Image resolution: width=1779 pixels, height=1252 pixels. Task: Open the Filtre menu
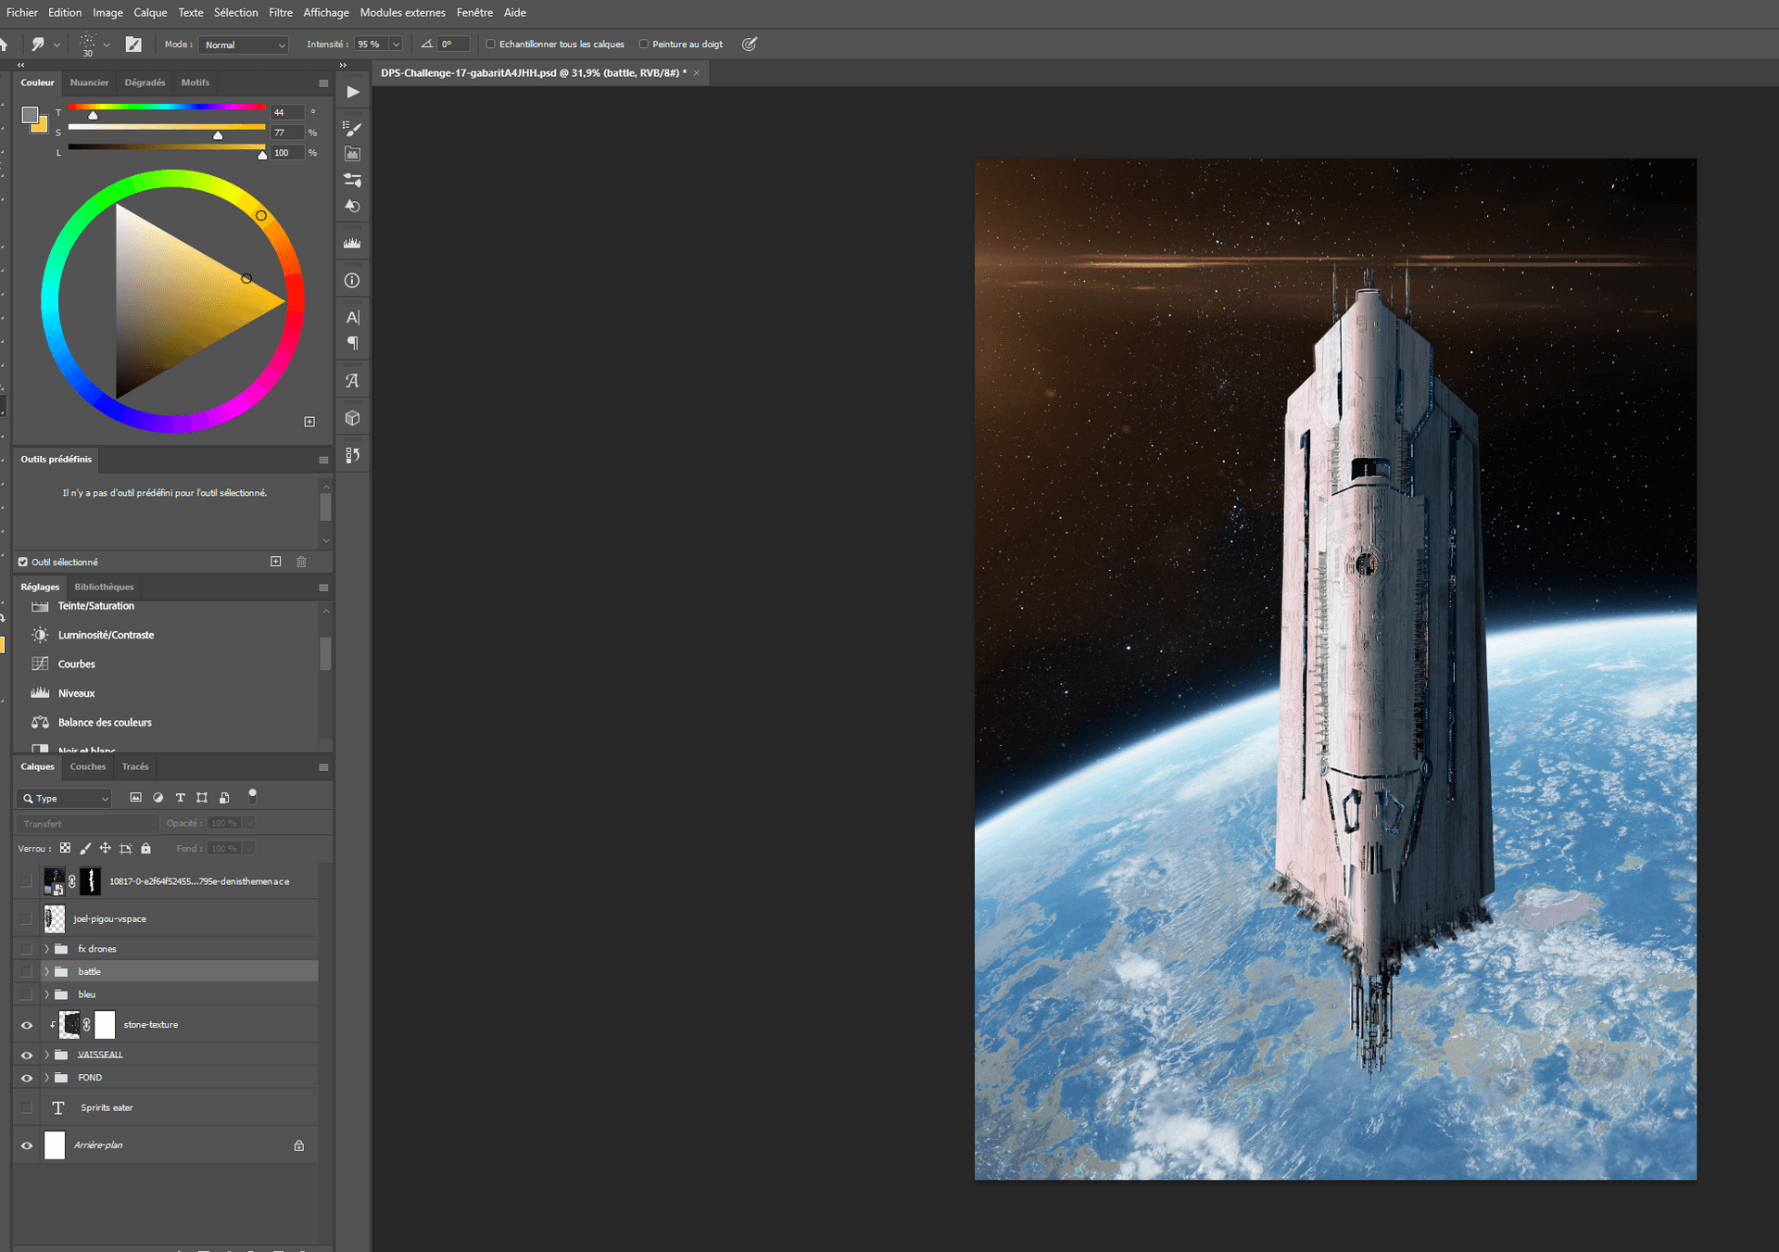pos(281,12)
